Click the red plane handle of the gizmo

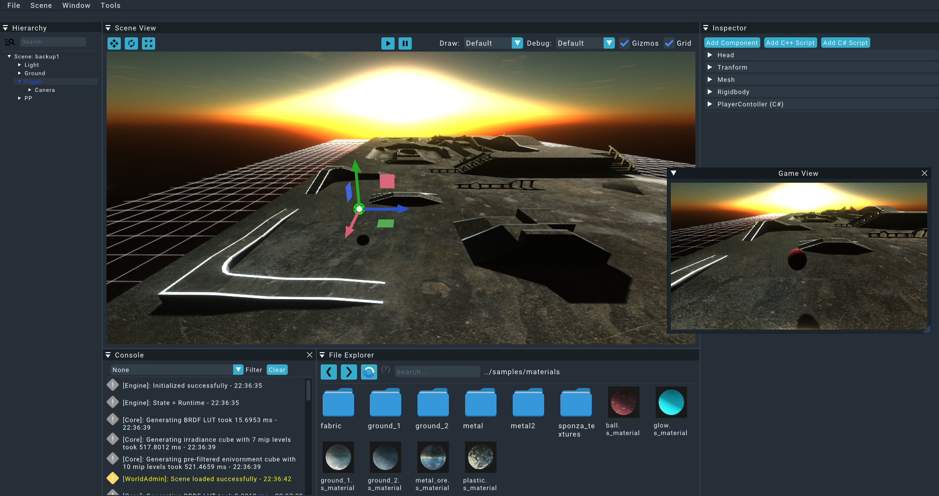(x=387, y=181)
